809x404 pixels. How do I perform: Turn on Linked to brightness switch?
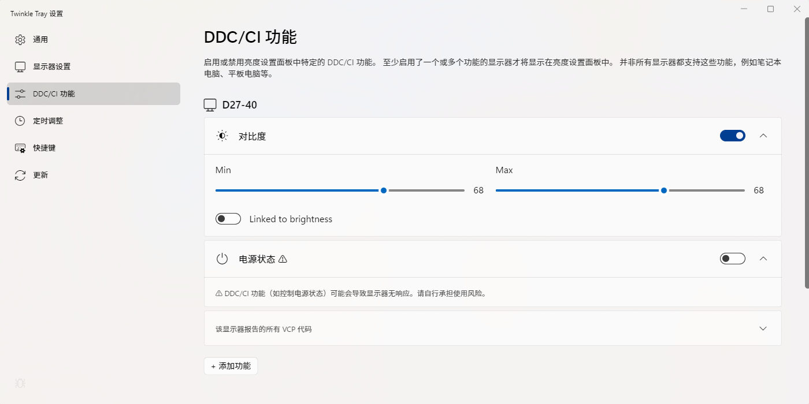click(x=228, y=219)
